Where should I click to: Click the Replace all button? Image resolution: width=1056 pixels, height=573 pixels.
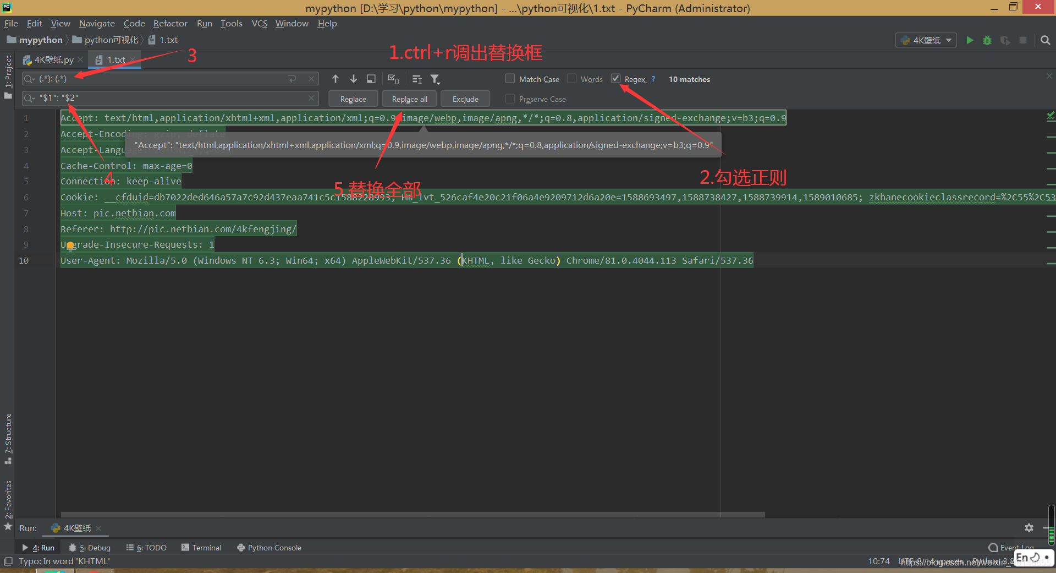pyautogui.click(x=410, y=99)
